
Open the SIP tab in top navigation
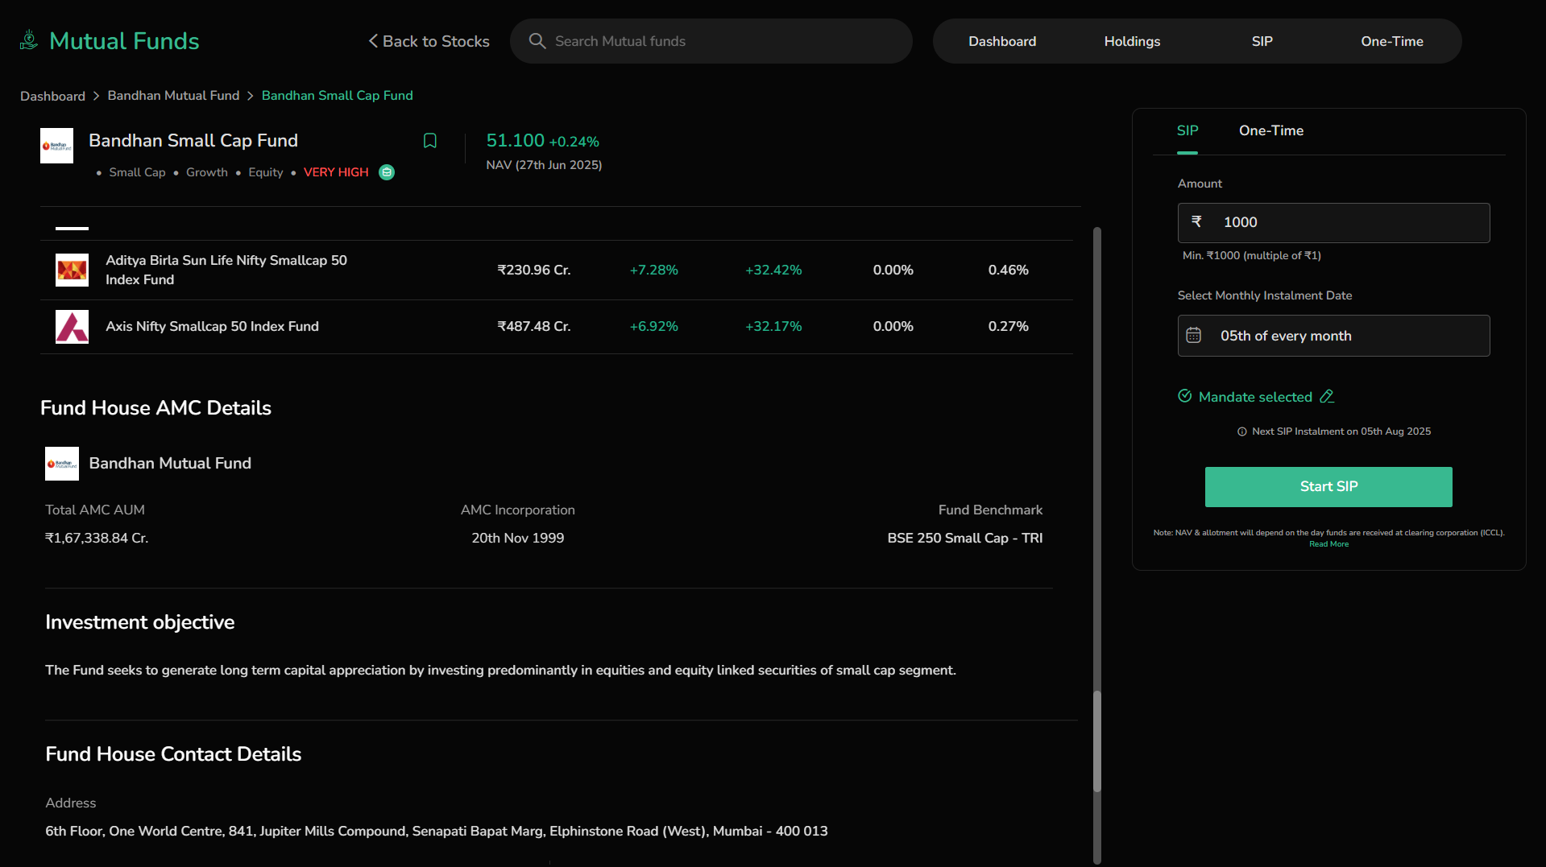click(1262, 41)
